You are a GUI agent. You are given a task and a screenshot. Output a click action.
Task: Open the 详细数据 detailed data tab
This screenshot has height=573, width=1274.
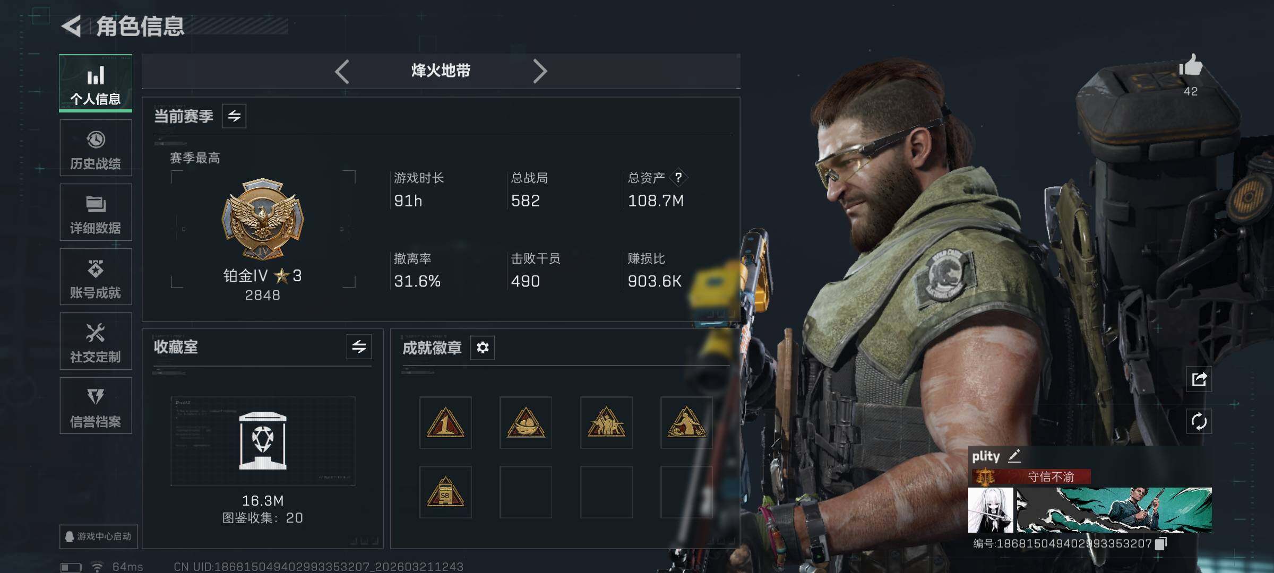[96, 212]
